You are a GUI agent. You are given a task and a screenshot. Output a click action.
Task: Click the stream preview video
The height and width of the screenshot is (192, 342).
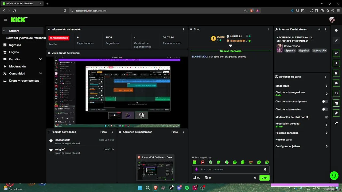pos(117,92)
